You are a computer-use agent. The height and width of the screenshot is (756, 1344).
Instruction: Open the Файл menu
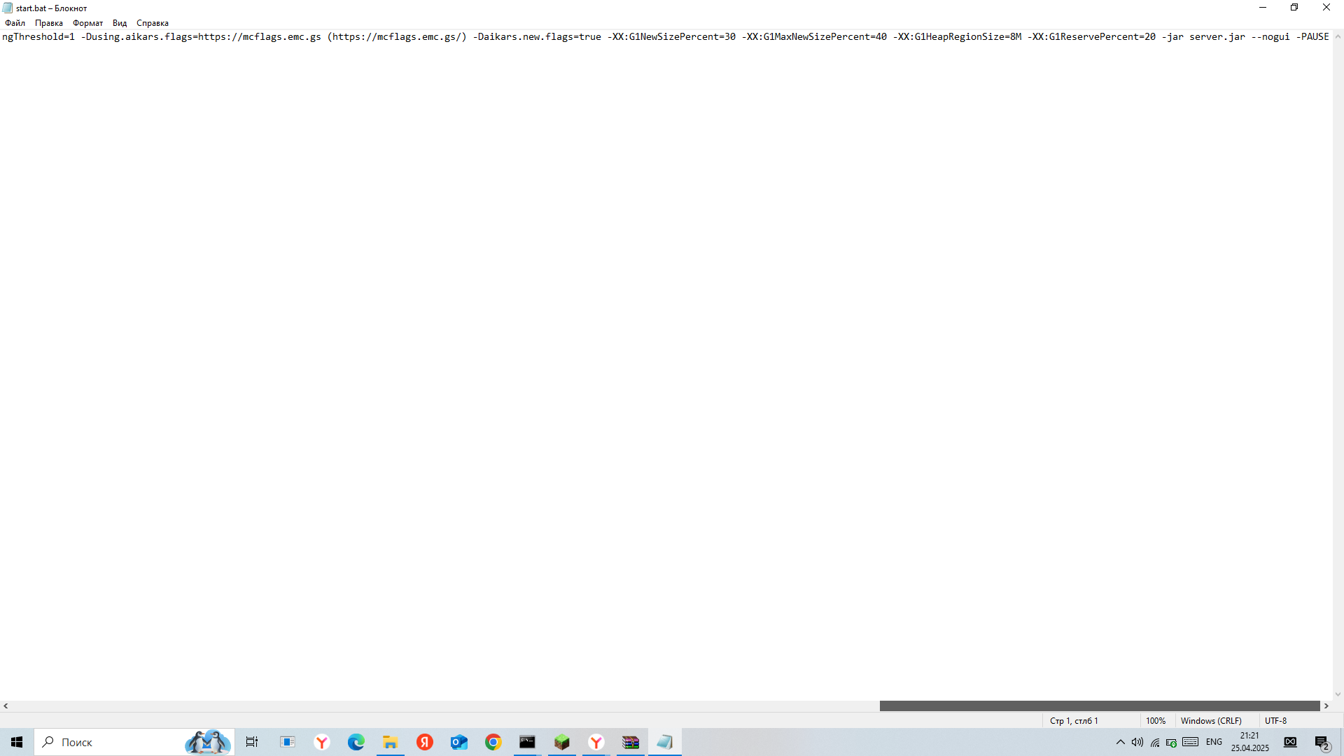tap(15, 23)
